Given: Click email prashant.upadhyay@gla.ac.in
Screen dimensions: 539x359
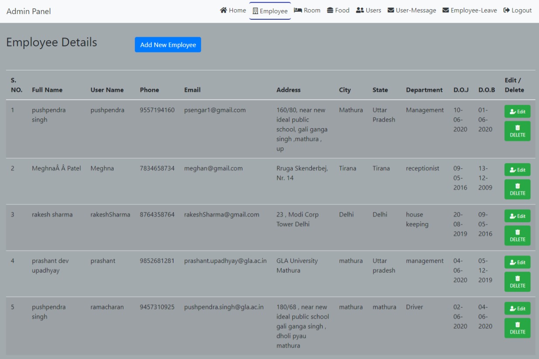Looking at the screenshot, I should (225, 261).
